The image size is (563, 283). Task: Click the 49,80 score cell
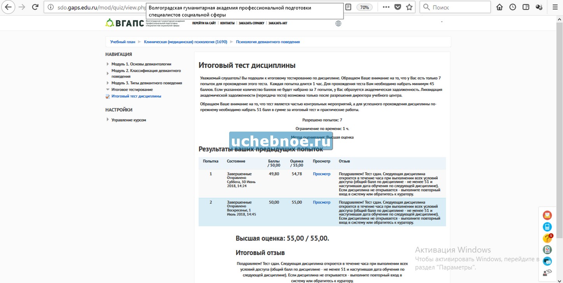pos(274,174)
